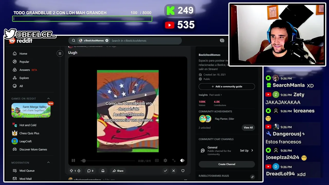This screenshot has height=185, width=329.
Task: View All community achievements
Action: [248, 127]
